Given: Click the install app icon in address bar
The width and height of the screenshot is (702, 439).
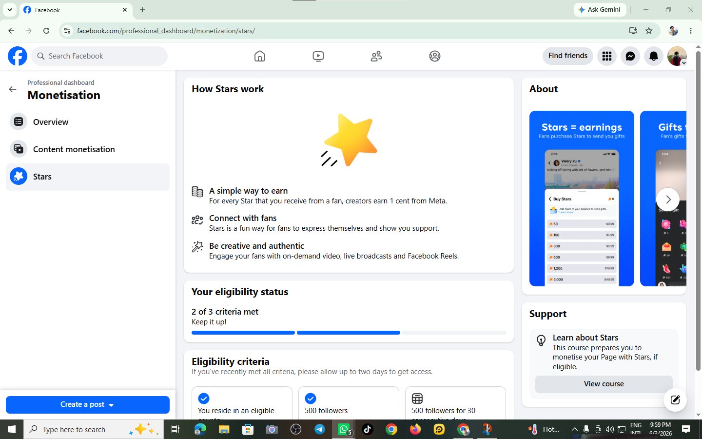Looking at the screenshot, I should pyautogui.click(x=633, y=31).
